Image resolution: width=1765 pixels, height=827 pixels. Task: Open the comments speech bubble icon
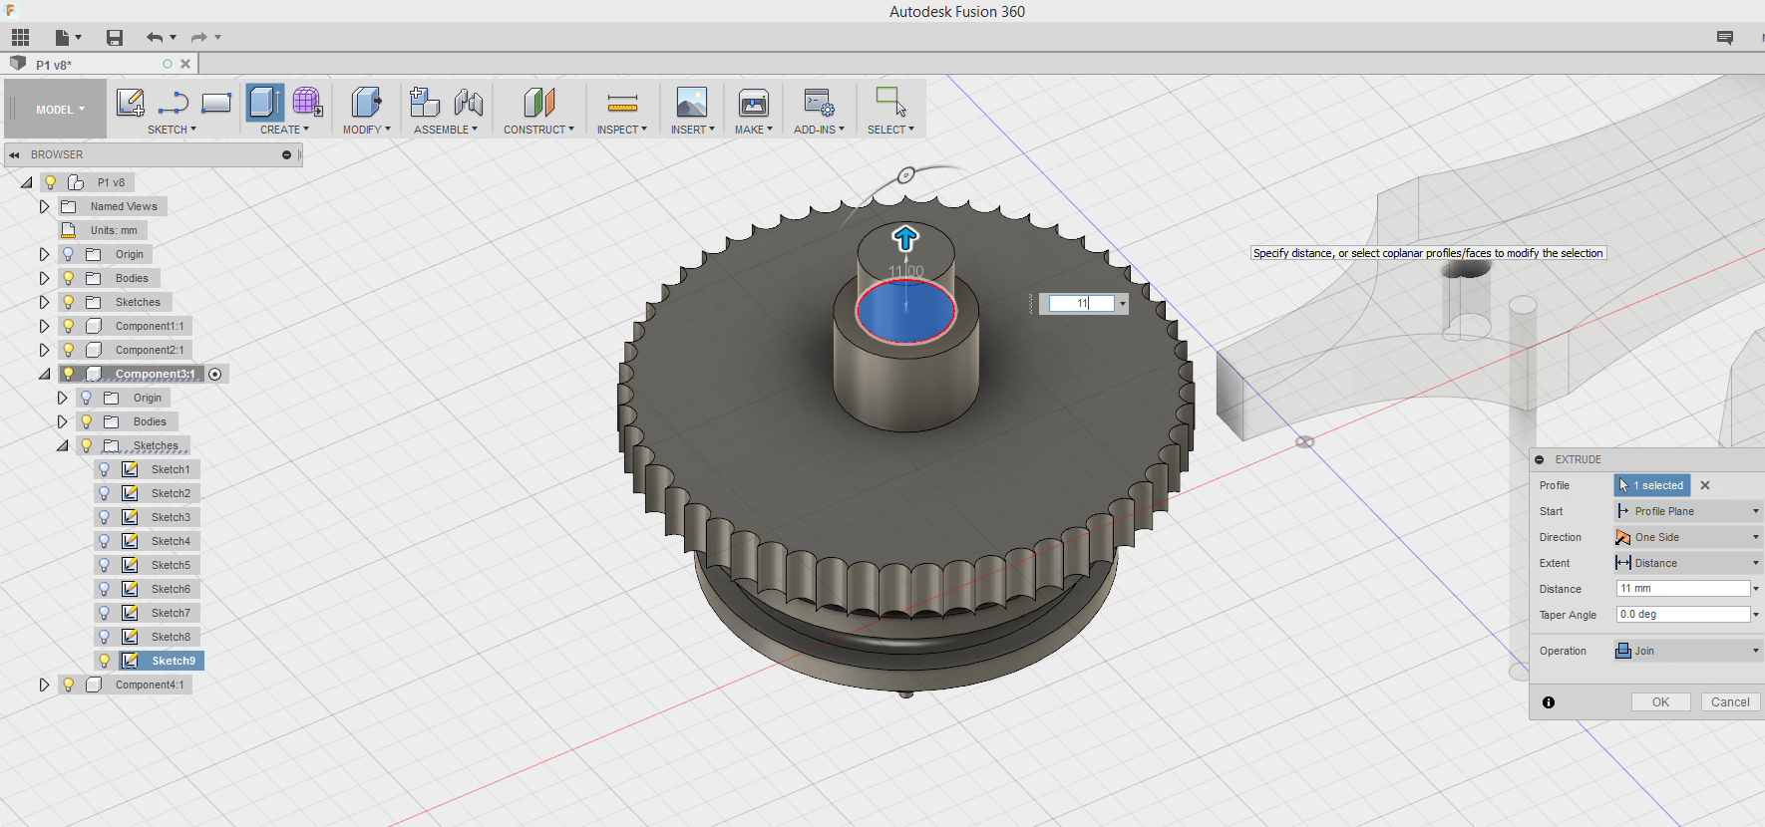pyautogui.click(x=1725, y=37)
